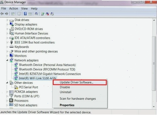This screenshot has height=115, width=157.
Task: Select the SD host adapters entry
Action: click(x=26, y=105)
